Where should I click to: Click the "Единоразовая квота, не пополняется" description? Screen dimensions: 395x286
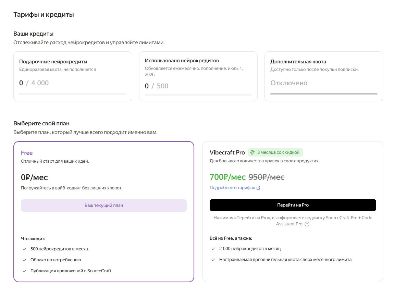tap(58, 70)
